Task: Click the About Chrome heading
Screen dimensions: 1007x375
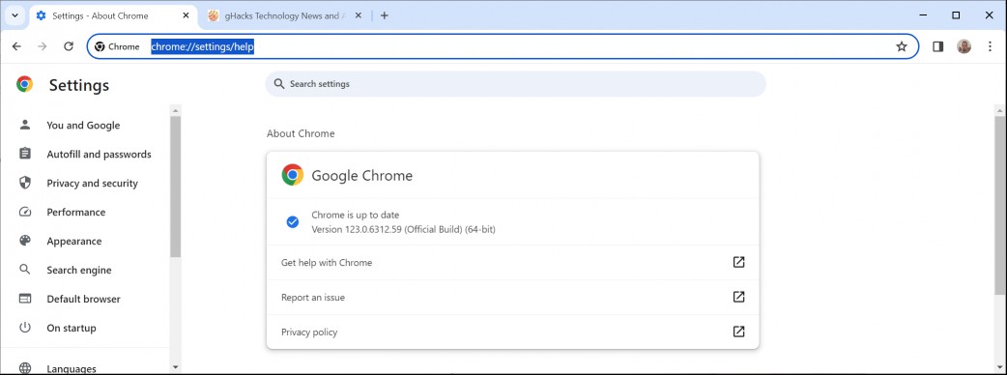Action: [301, 133]
